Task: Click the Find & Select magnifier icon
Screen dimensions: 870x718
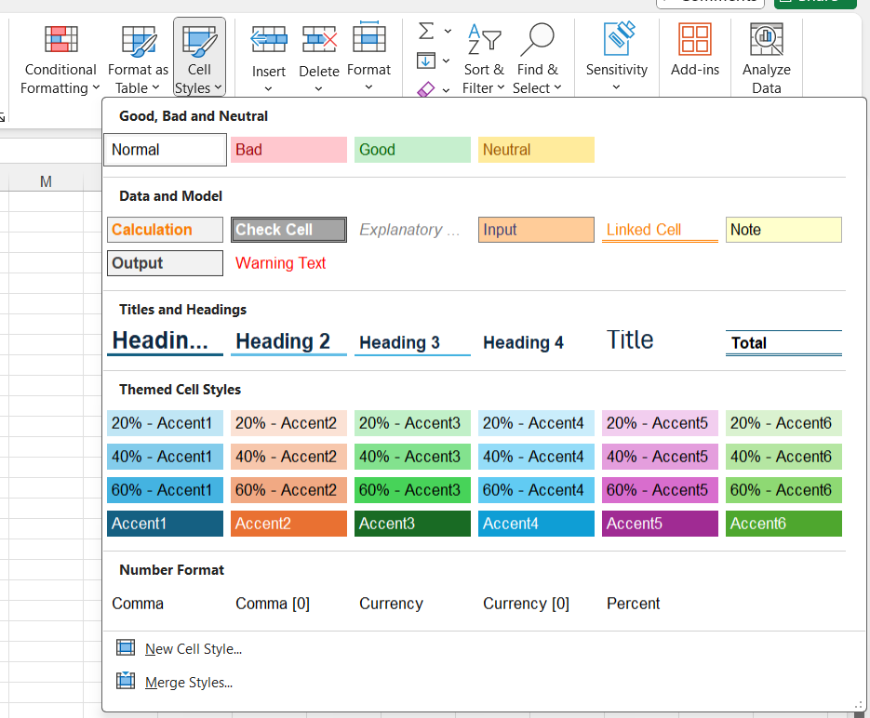Action: coord(537,39)
